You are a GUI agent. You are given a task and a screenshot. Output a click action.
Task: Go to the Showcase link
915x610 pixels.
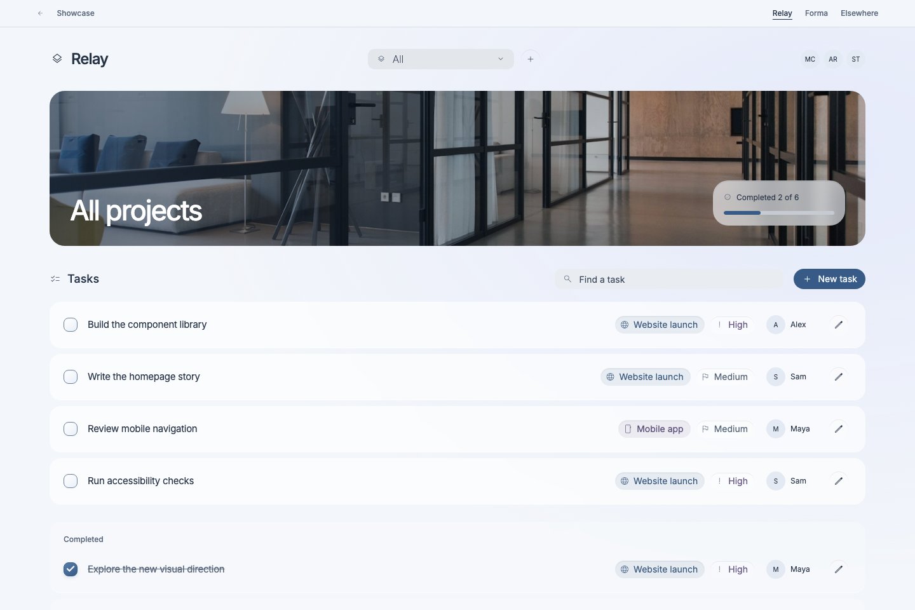76,13
